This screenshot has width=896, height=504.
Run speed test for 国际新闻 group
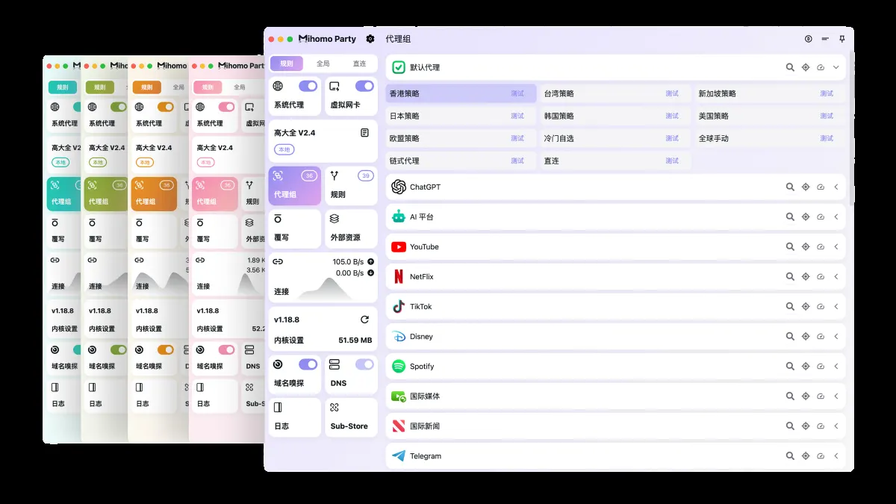pos(821,426)
